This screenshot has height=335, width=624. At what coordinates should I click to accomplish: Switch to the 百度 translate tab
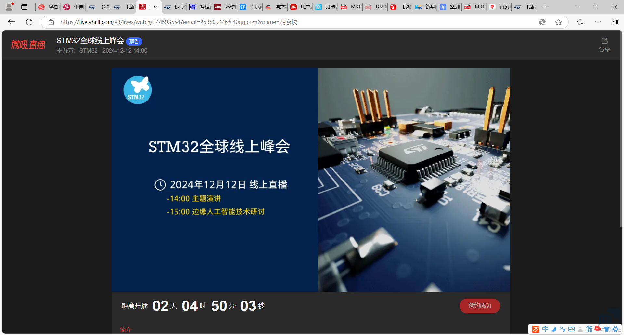click(251, 7)
